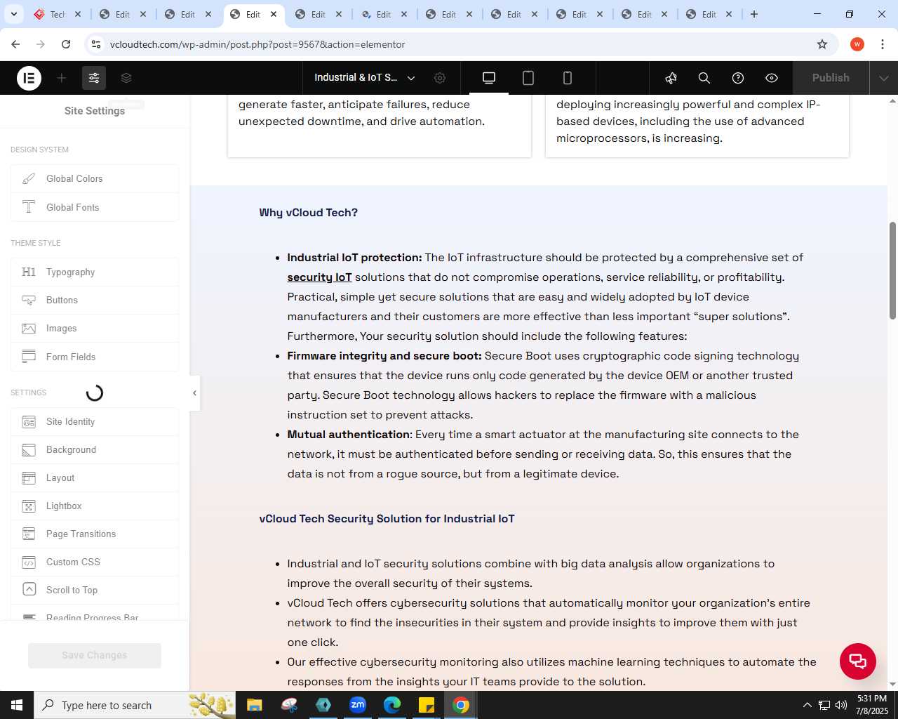Open Microsoft Edge from taskbar

click(392, 705)
